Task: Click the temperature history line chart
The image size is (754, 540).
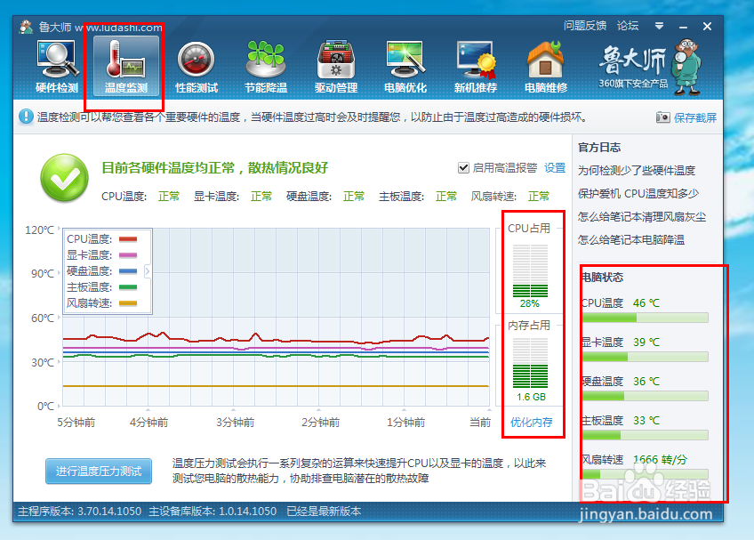Action: 276,318
